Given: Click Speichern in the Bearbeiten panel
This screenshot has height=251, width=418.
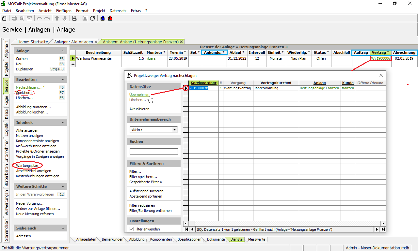Looking at the screenshot, I should 24,93.
